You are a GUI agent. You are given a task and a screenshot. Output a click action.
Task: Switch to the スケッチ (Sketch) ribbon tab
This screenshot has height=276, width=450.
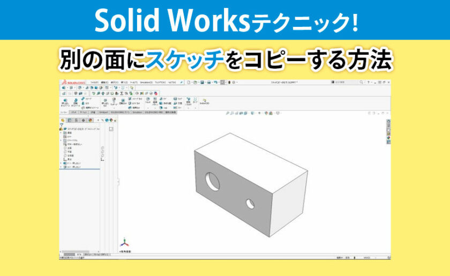click(74, 113)
